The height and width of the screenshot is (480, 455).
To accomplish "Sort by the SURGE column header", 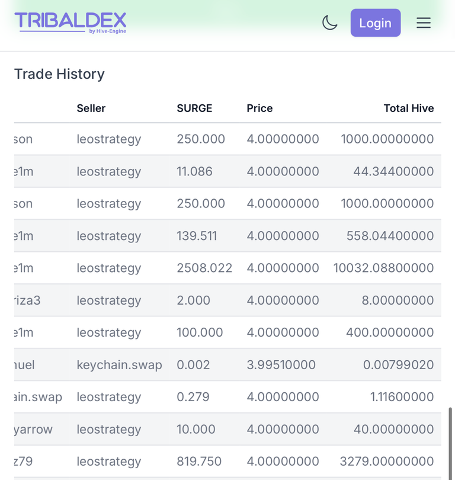I will coord(194,108).
